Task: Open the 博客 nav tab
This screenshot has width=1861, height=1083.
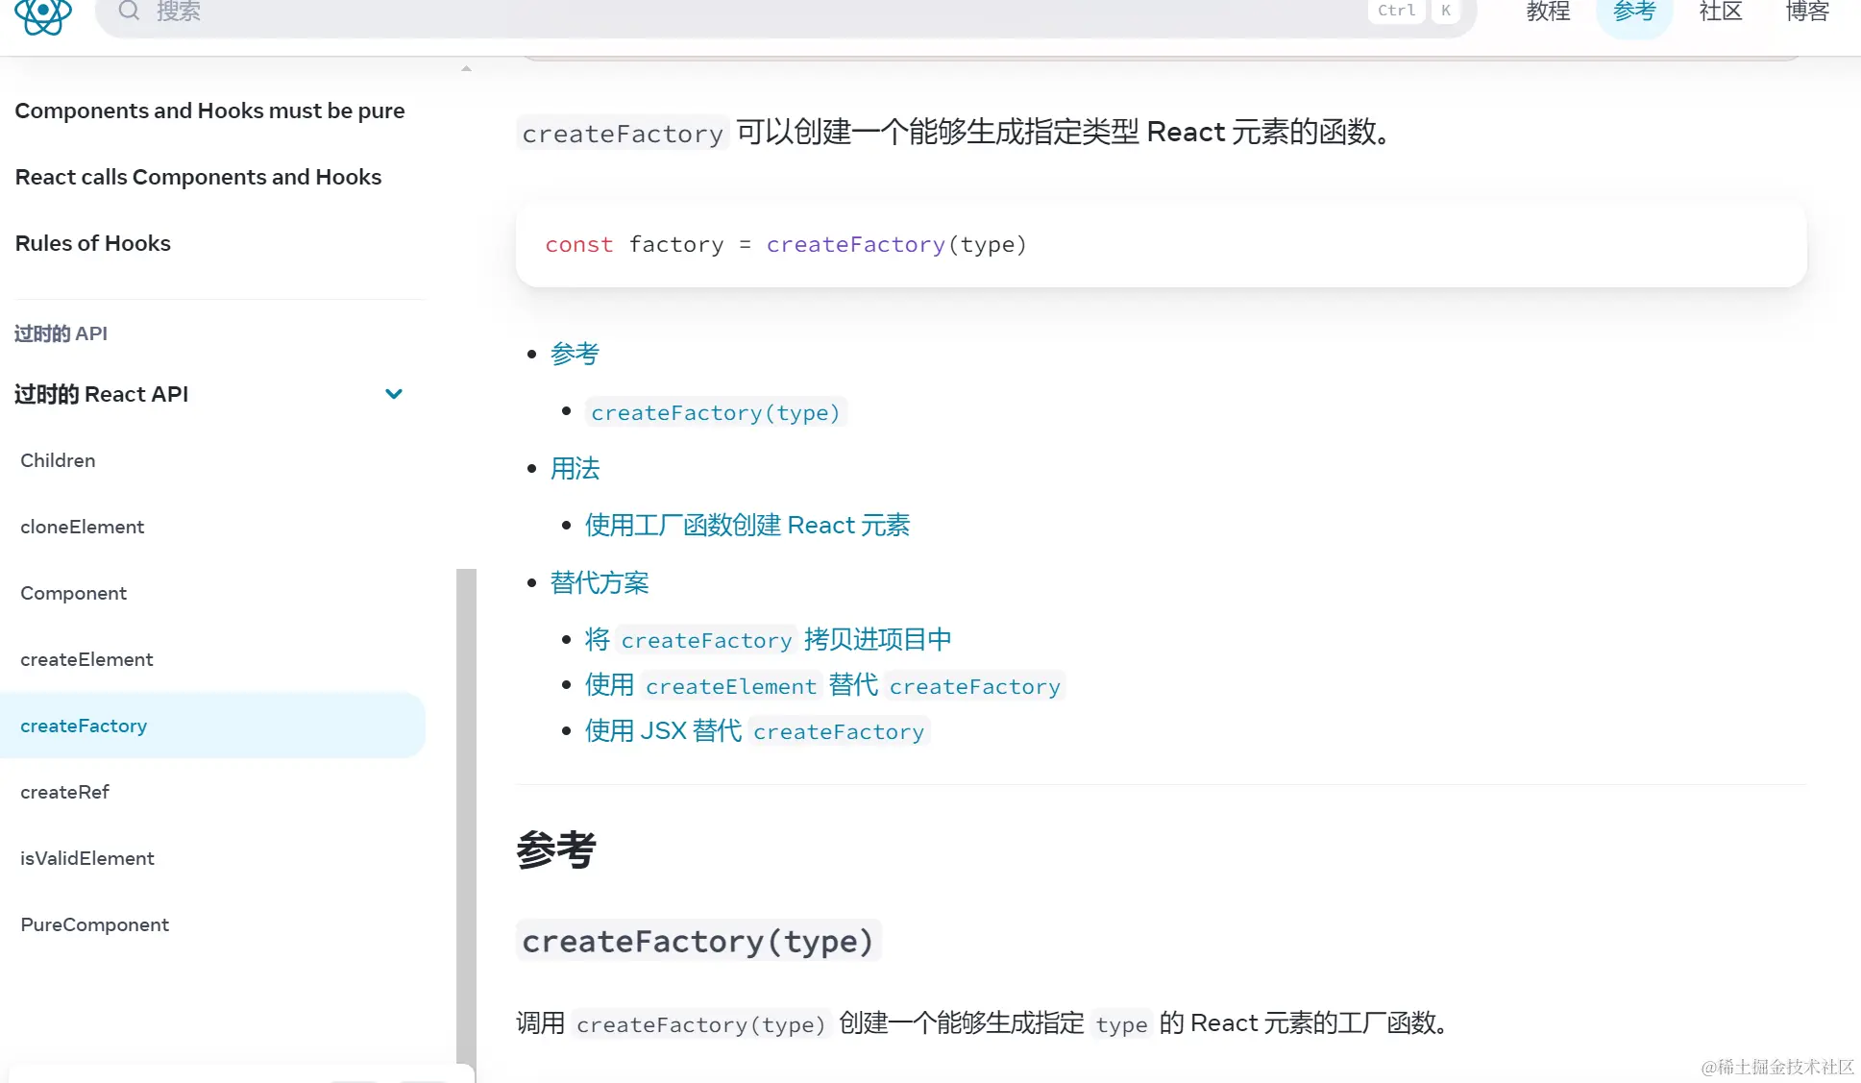Action: pyautogui.click(x=1806, y=12)
